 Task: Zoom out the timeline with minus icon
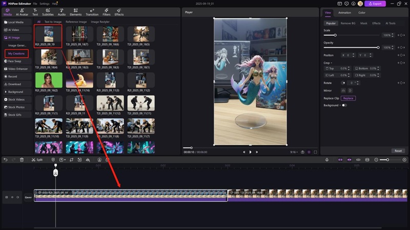376,159
